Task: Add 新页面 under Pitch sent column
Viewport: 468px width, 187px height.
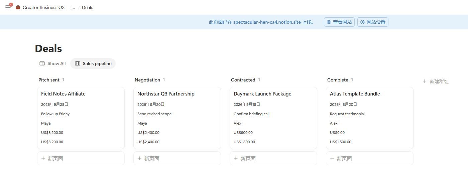Action: coord(81,158)
